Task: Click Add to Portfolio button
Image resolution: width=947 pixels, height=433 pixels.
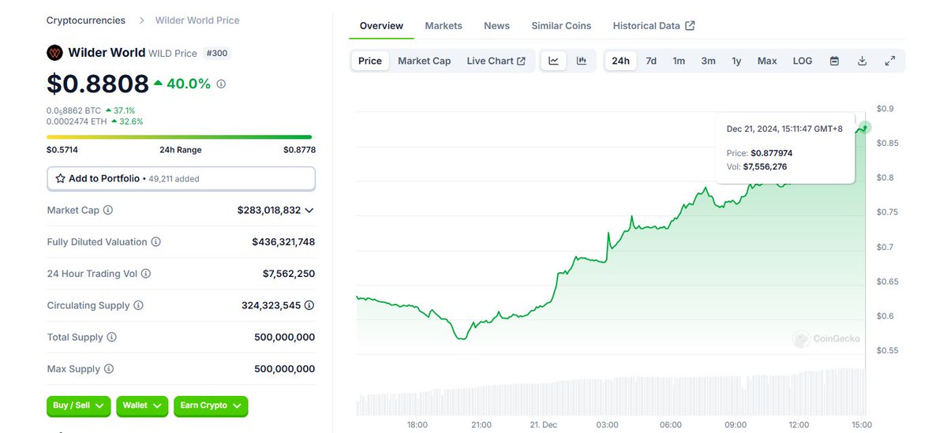Action: tap(181, 179)
